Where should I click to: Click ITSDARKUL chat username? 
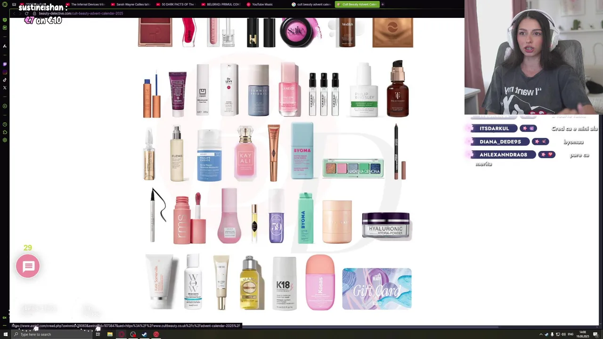click(x=494, y=129)
